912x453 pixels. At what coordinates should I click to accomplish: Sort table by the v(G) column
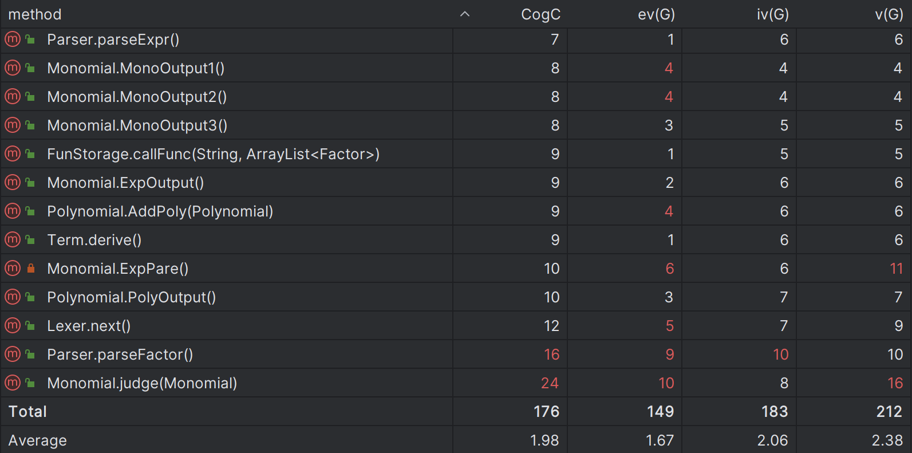889,14
